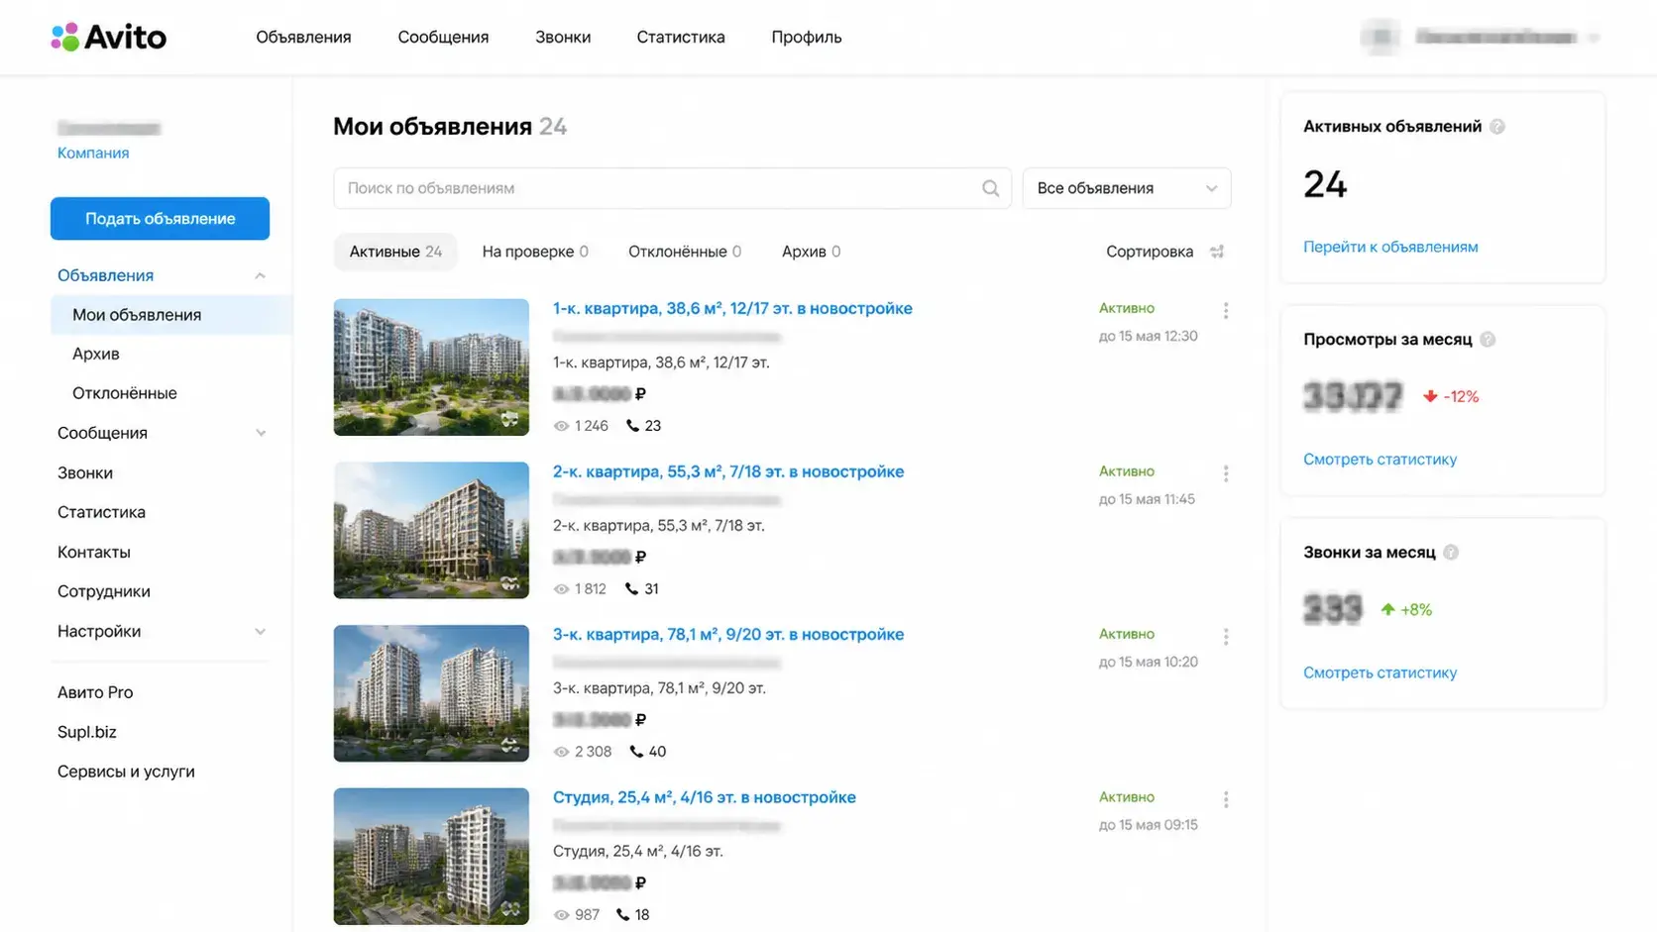The image size is (1657, 932).
Task: Click Подать объявление button
Action: pyautogui.click(x=160, y=219)
